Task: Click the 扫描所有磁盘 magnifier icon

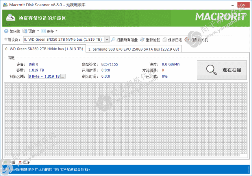Action: (113, 40)
